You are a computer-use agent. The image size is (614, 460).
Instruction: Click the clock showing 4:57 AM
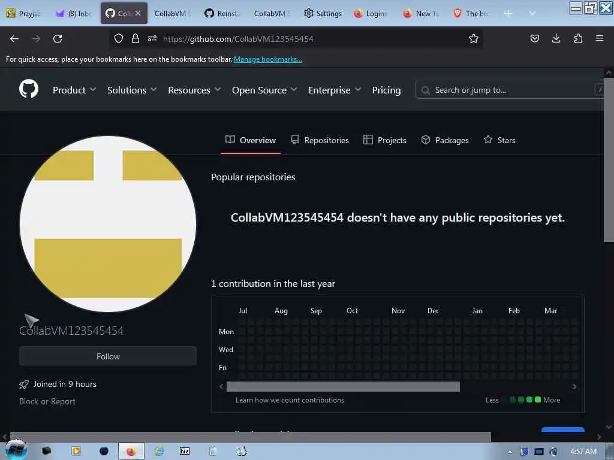(583, 452)
